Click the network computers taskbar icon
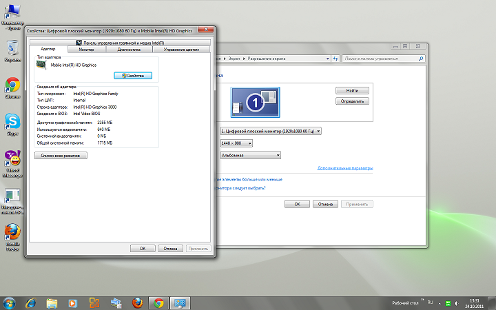496x310 pixels. (116, 303)
